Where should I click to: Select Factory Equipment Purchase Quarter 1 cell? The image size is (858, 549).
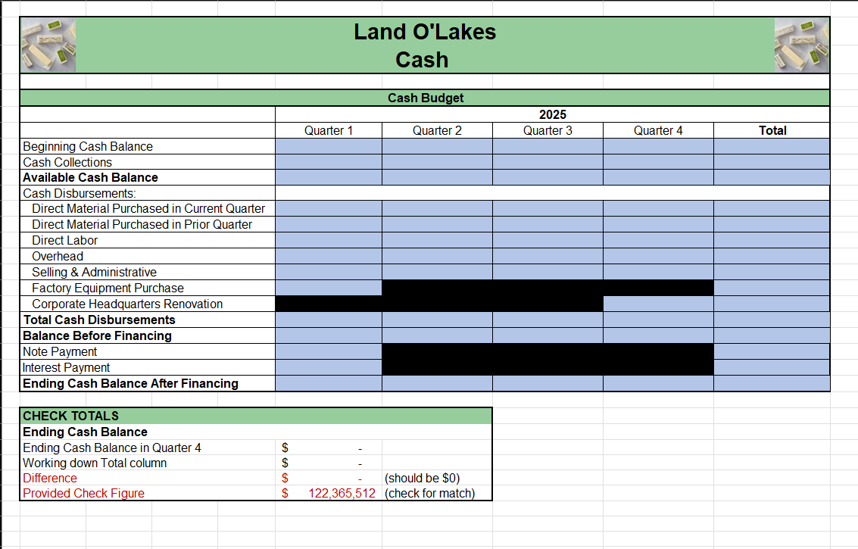[x=329, y=288]
